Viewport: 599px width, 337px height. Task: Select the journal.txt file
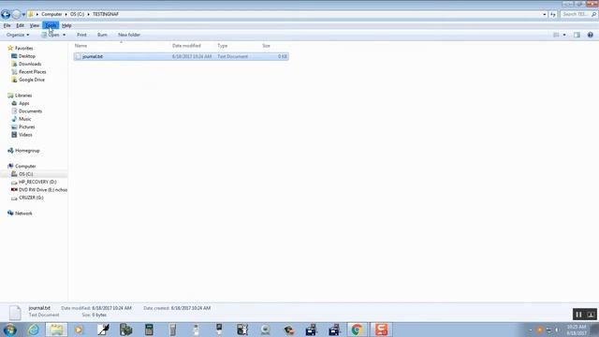(181, 56)
